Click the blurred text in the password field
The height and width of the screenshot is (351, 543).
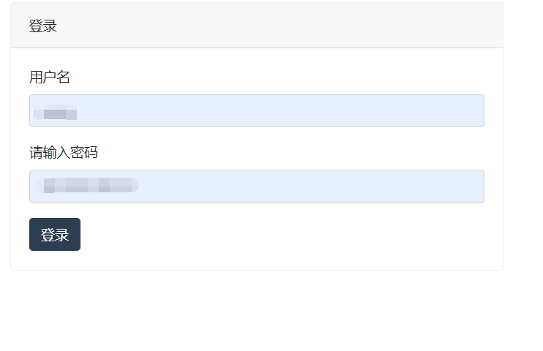click(x=89, y=184)
